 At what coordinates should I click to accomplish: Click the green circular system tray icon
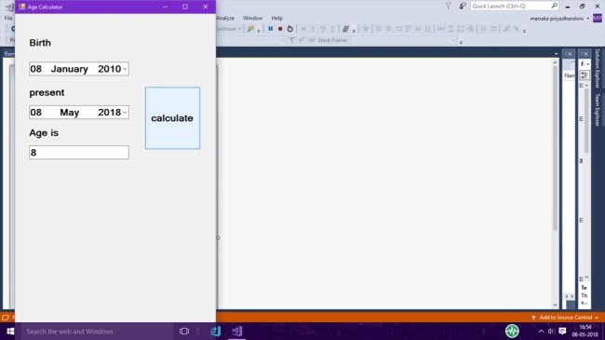(512, 331)
